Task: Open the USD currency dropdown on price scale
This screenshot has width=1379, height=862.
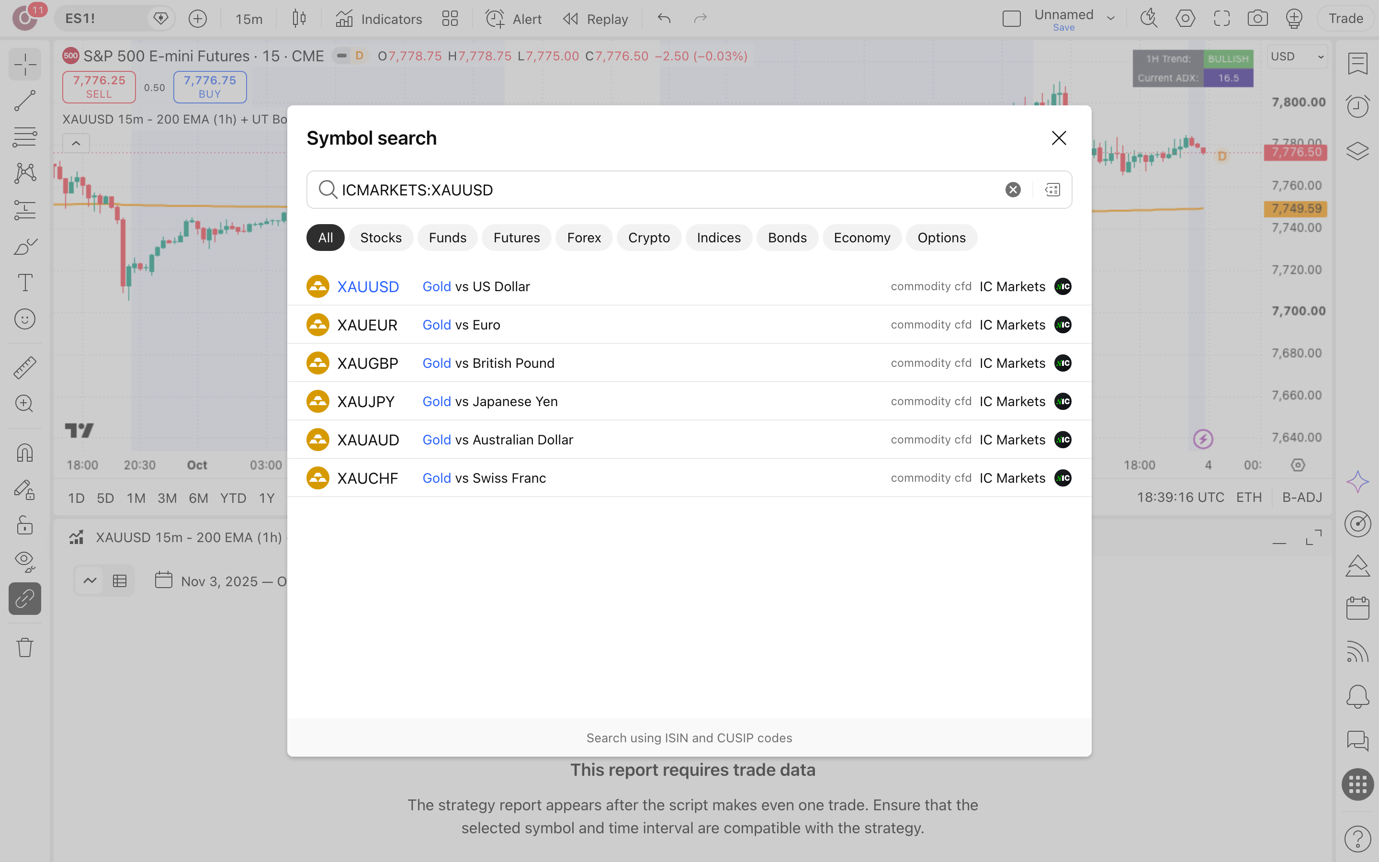Action: point(1298,57)
